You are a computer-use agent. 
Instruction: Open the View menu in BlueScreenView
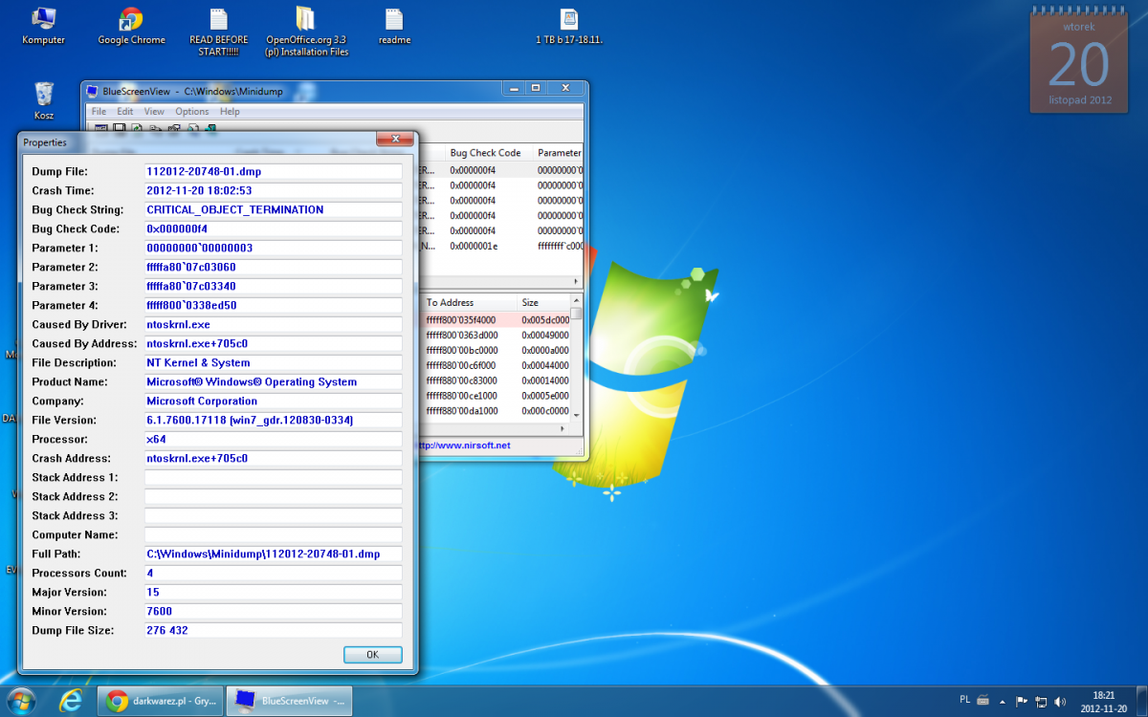[x=154, y=112]
